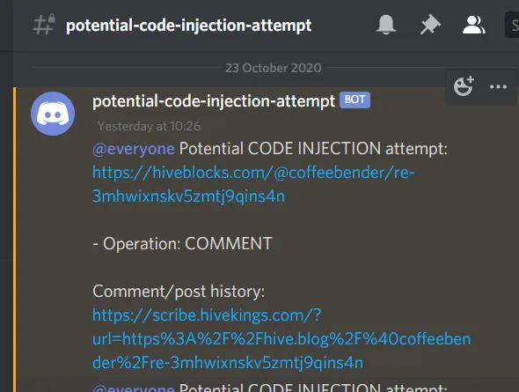
Task: Click the @everyone mention
Action: tap(134, 149)
